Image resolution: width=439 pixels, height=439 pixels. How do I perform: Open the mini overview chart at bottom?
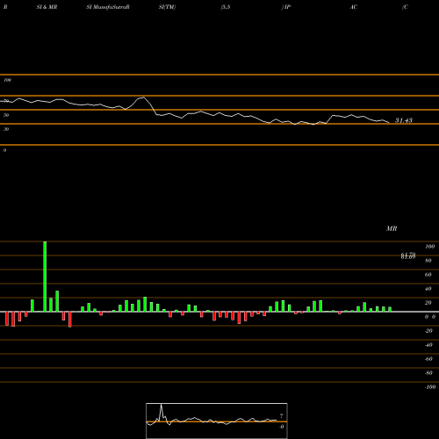tap(217, 421)
